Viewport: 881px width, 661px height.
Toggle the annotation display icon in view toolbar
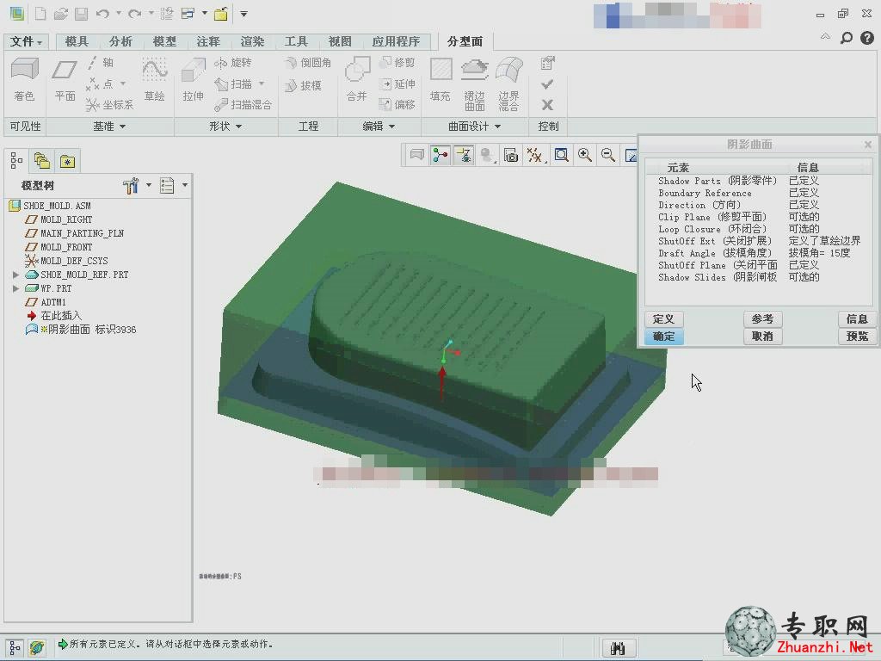pyautogui.click(x=464, y=155)
